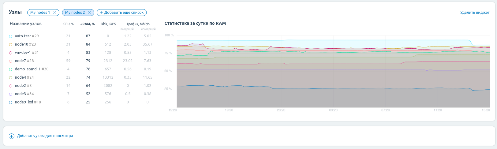Viewport: 497px width, 149px height.
Task: Click node4 #24 circle icon
Action: (x=10, y=78)
